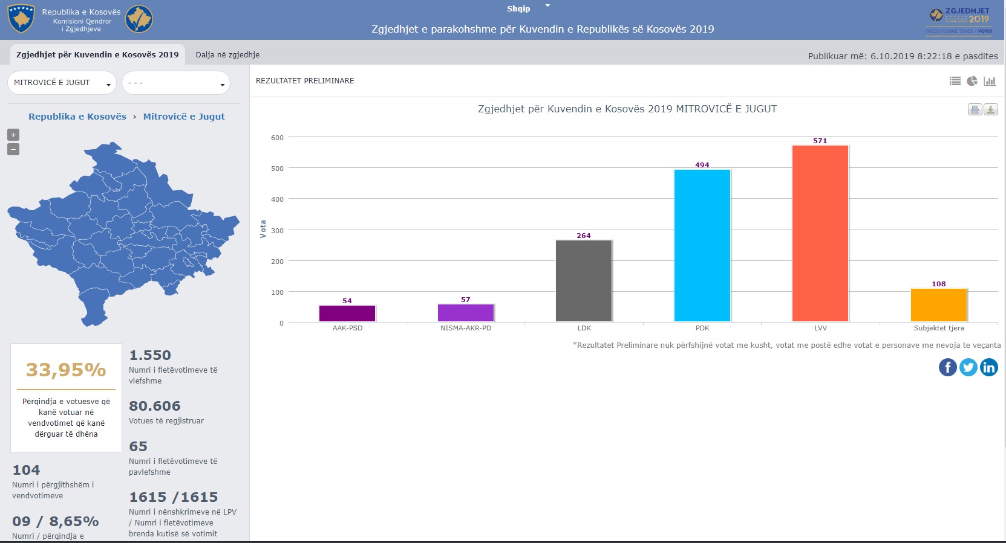Click the print chart icon

[975, 109]
